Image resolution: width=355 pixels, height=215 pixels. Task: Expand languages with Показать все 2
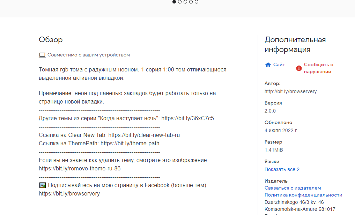(x=282, y=170)
